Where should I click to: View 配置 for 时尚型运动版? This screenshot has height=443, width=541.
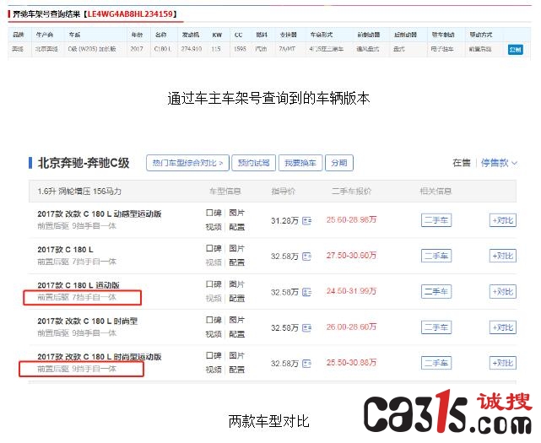click(x=236, y=370)
